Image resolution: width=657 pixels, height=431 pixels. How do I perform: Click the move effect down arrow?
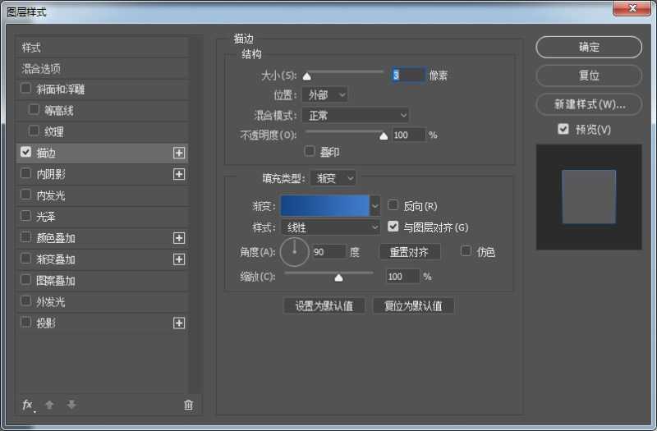[x=71, y=404]
